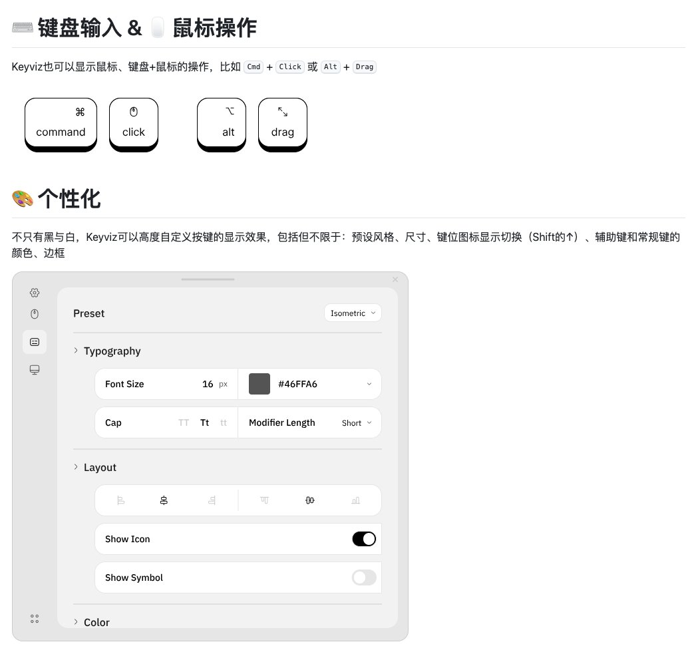Click the drag keycap image
Viewport: 692px width, 652px height.
coord(282,125)
